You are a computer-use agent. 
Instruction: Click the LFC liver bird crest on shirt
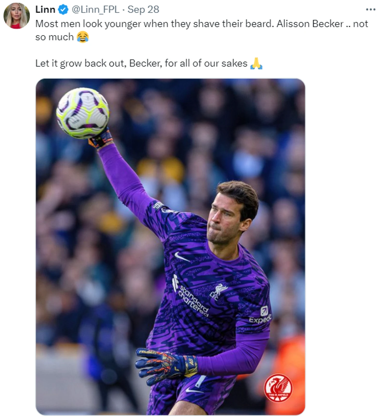219,292
